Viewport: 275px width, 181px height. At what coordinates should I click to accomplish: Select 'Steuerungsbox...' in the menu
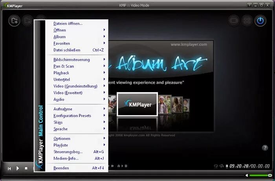[77, 152]
